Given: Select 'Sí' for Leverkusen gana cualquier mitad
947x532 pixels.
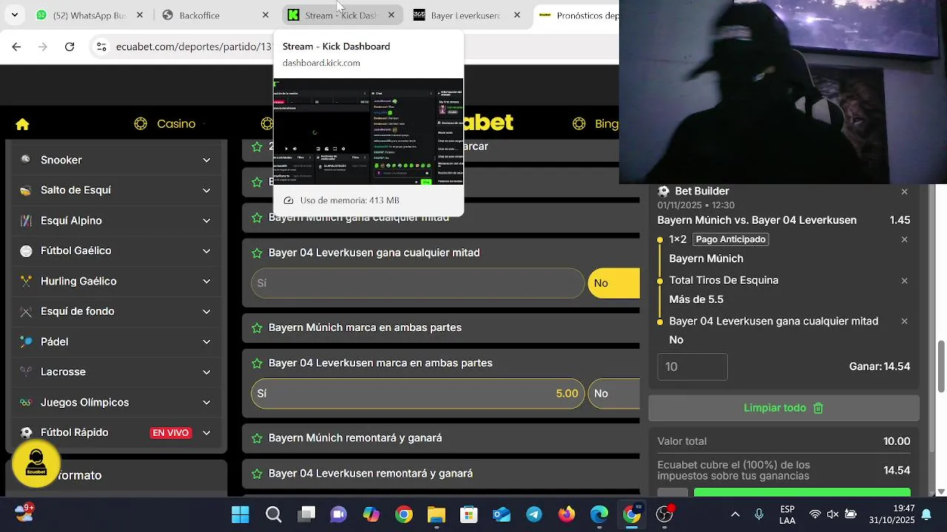Looking at the screenshot, I should [x=418, y=283].
